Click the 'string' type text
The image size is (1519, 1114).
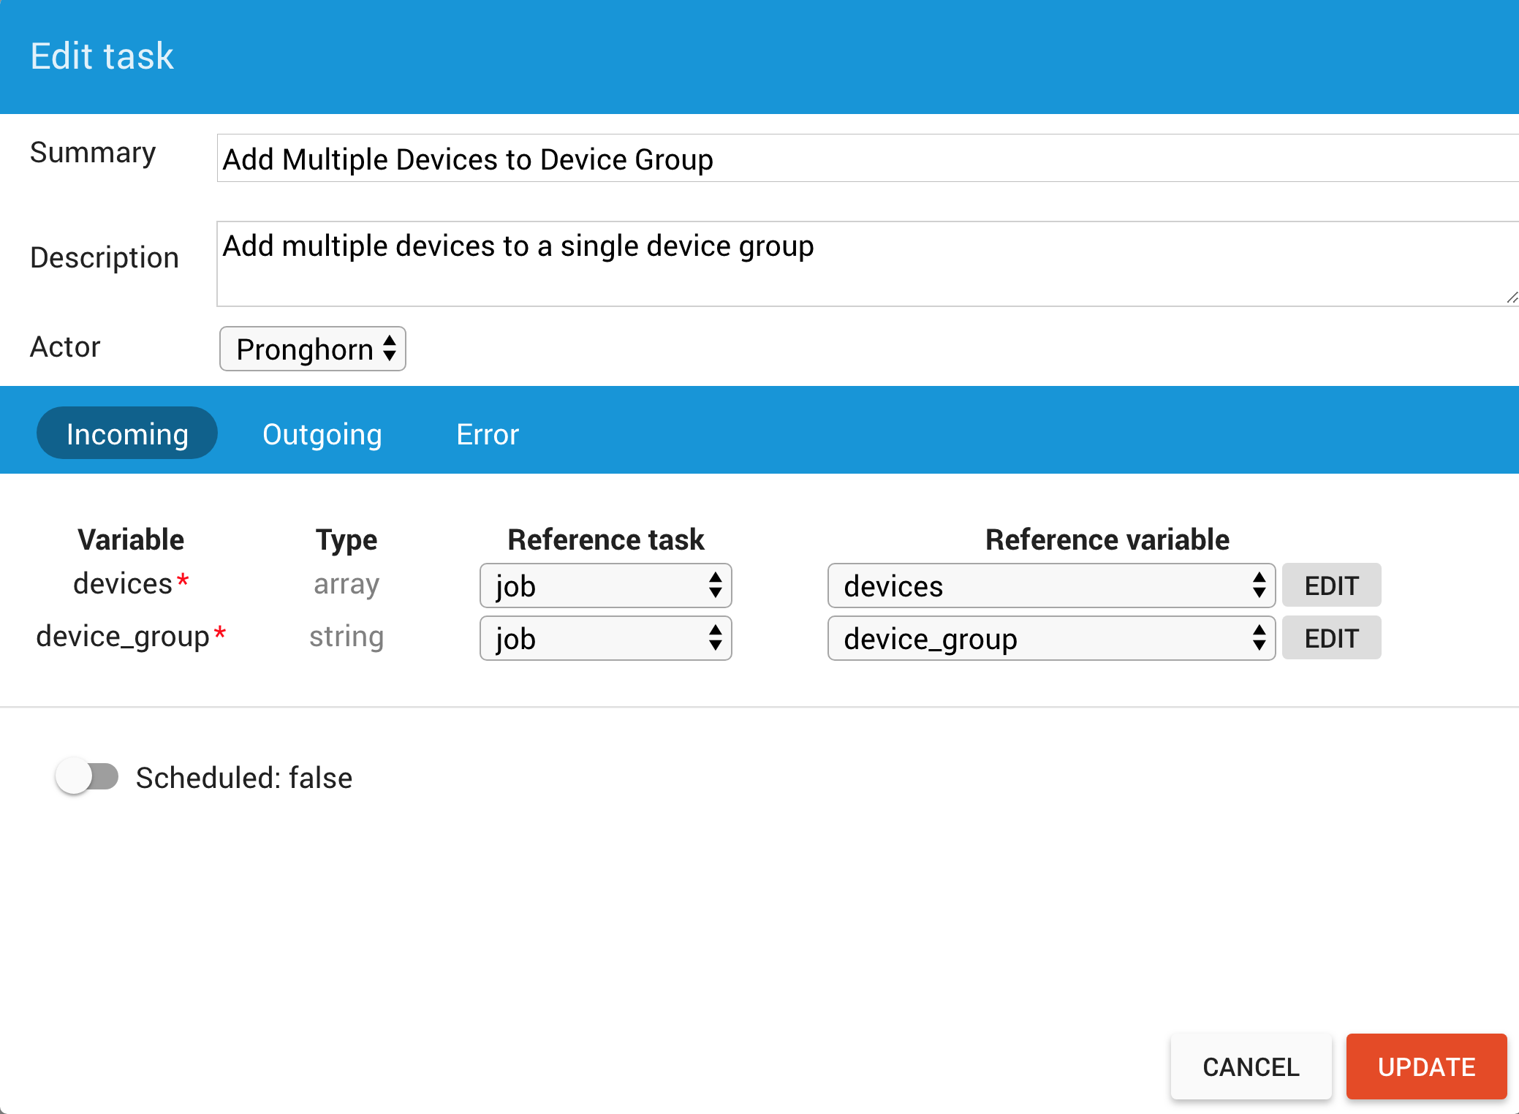pyautogui.click(x=346, y=637)
